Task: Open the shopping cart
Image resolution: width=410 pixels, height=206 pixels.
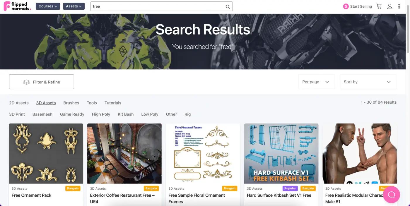Action: [x=379, y=6]
